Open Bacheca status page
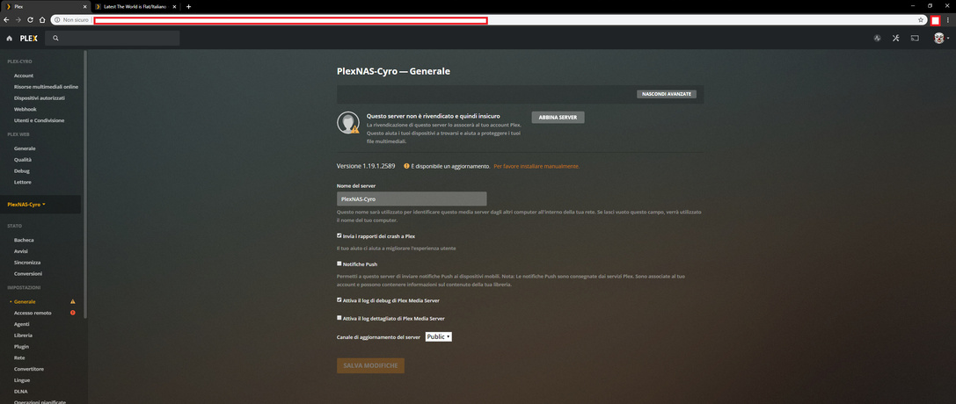Image resolution: width=956 pixels, height=404 pixels. point(24,241)
